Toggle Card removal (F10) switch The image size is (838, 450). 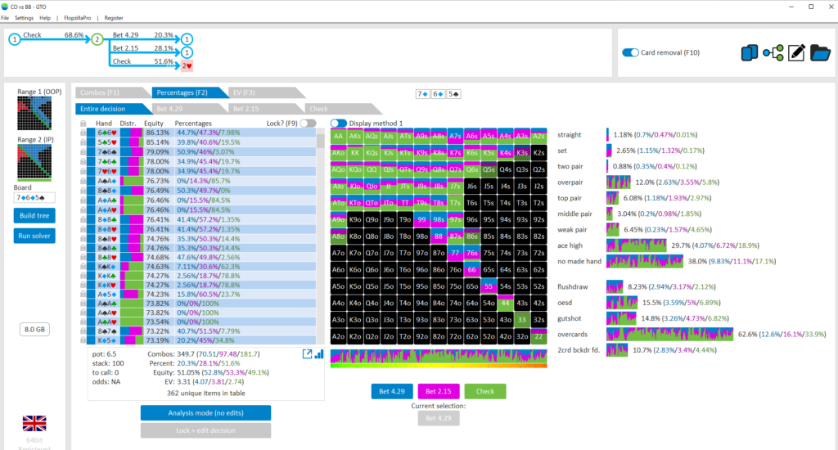coord(630,52)
